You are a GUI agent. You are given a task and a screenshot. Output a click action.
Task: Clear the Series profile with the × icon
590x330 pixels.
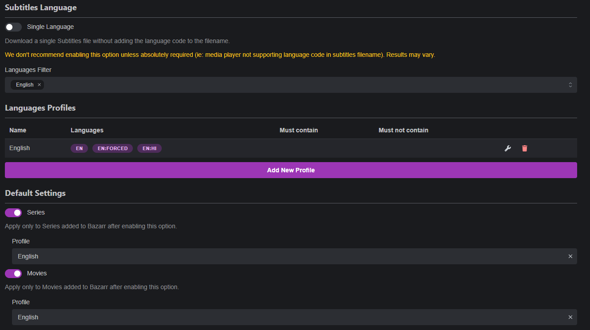[570, 256]
